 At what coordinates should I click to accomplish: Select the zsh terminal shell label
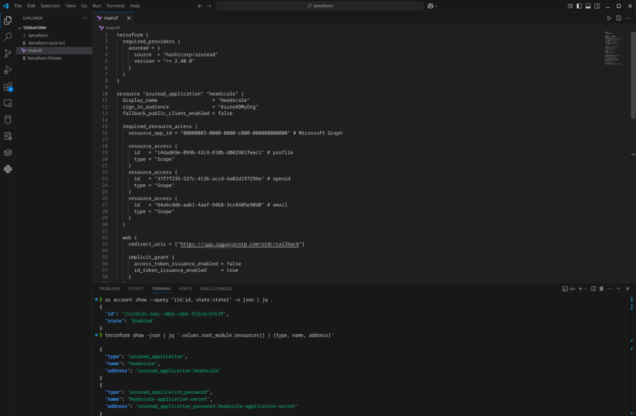point(569,289)
